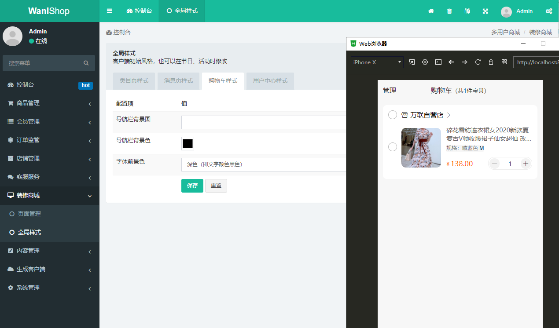Expand 店铺管理 sidebar menu
This screenshot has width=559, height=328.
coord(50,159)
